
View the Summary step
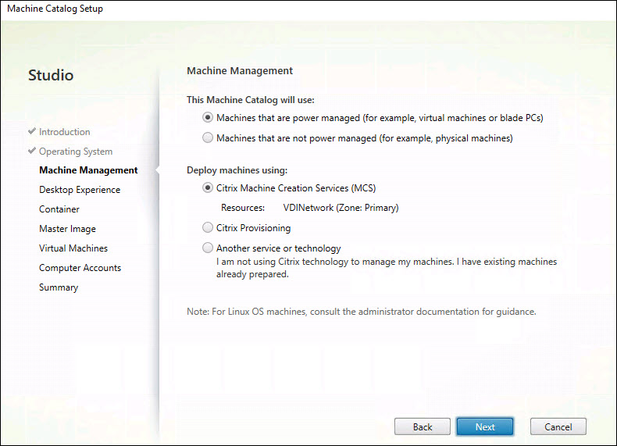(x=59, y=287)
